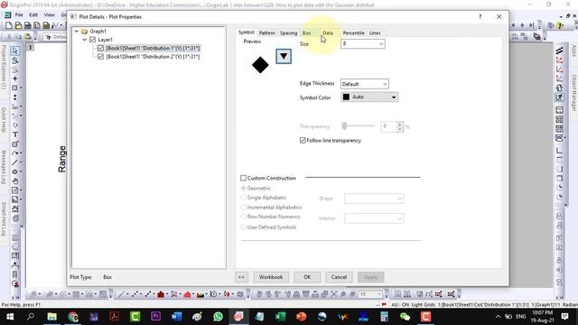Open Adobe Acrobat from the taskbar
Image resolution: width=578 pixels, height=325 pixels.
point(115,317)
